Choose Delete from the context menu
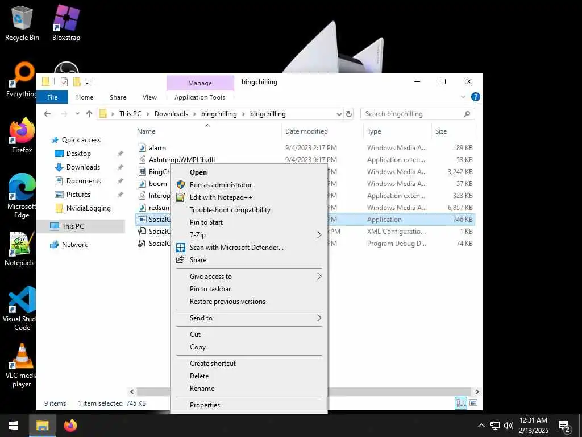The height and width of the screenshot is (437, 582). [x=249, y=376]
